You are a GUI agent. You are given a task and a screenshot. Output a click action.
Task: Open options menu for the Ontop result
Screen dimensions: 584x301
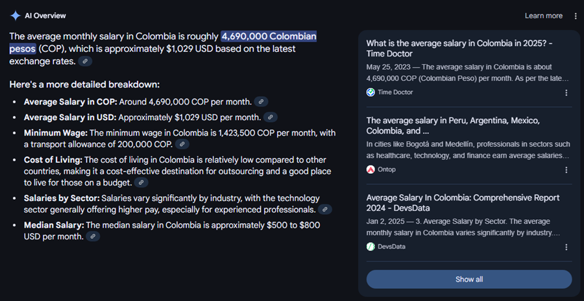click(x=566, y=170)
